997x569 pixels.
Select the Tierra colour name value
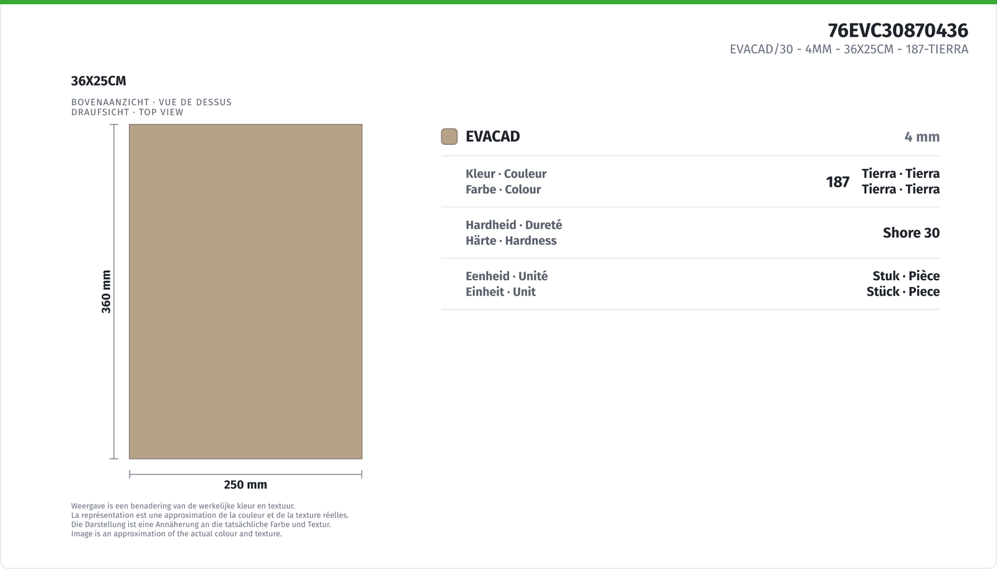[x=900, y=181]
